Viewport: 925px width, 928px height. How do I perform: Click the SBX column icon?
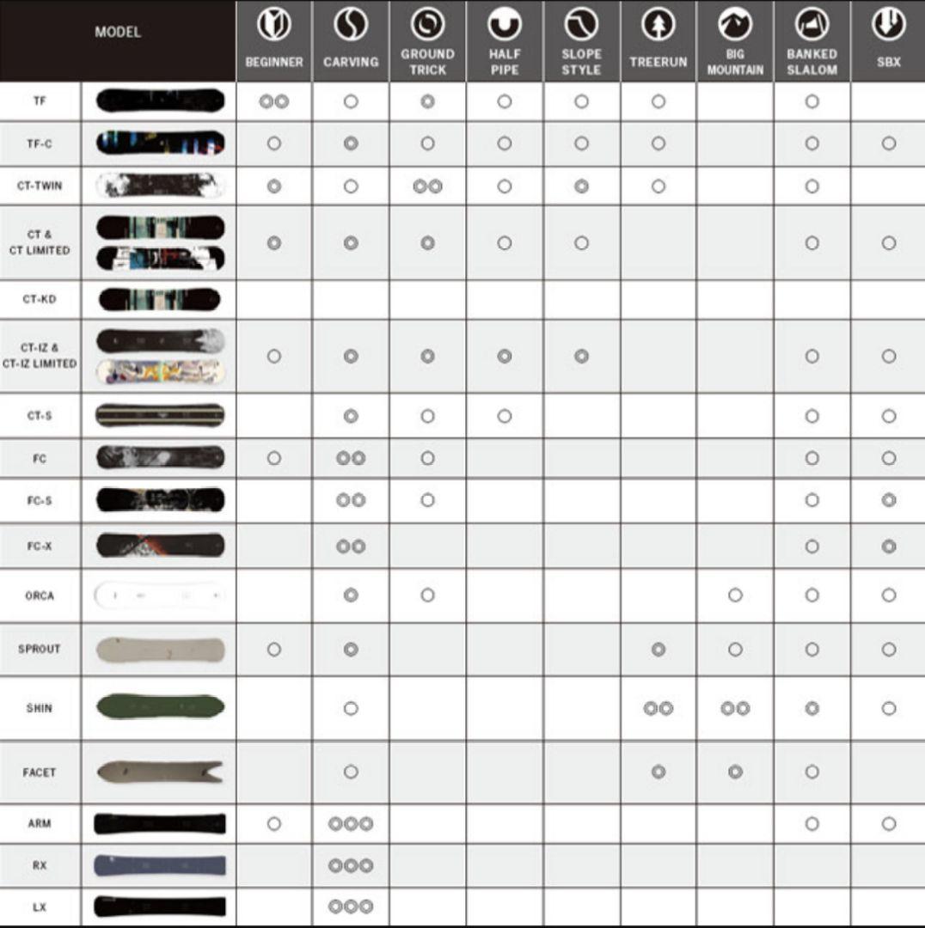point(888,26)
